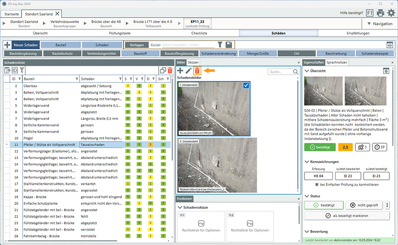Click the orange 2,5 rating badge
398x245 pixels.
point(345,147)
